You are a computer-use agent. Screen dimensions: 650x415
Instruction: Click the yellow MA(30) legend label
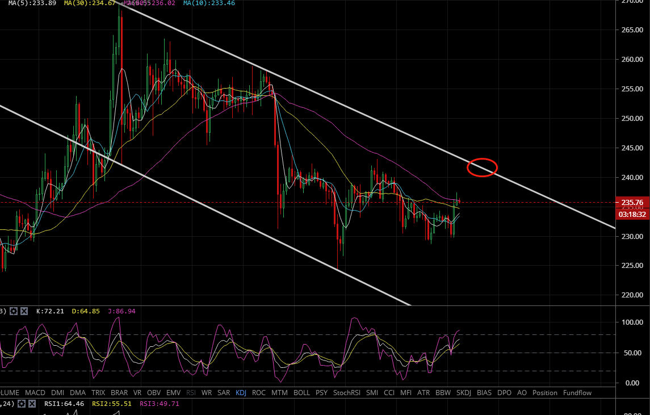(x=87, y=3)
